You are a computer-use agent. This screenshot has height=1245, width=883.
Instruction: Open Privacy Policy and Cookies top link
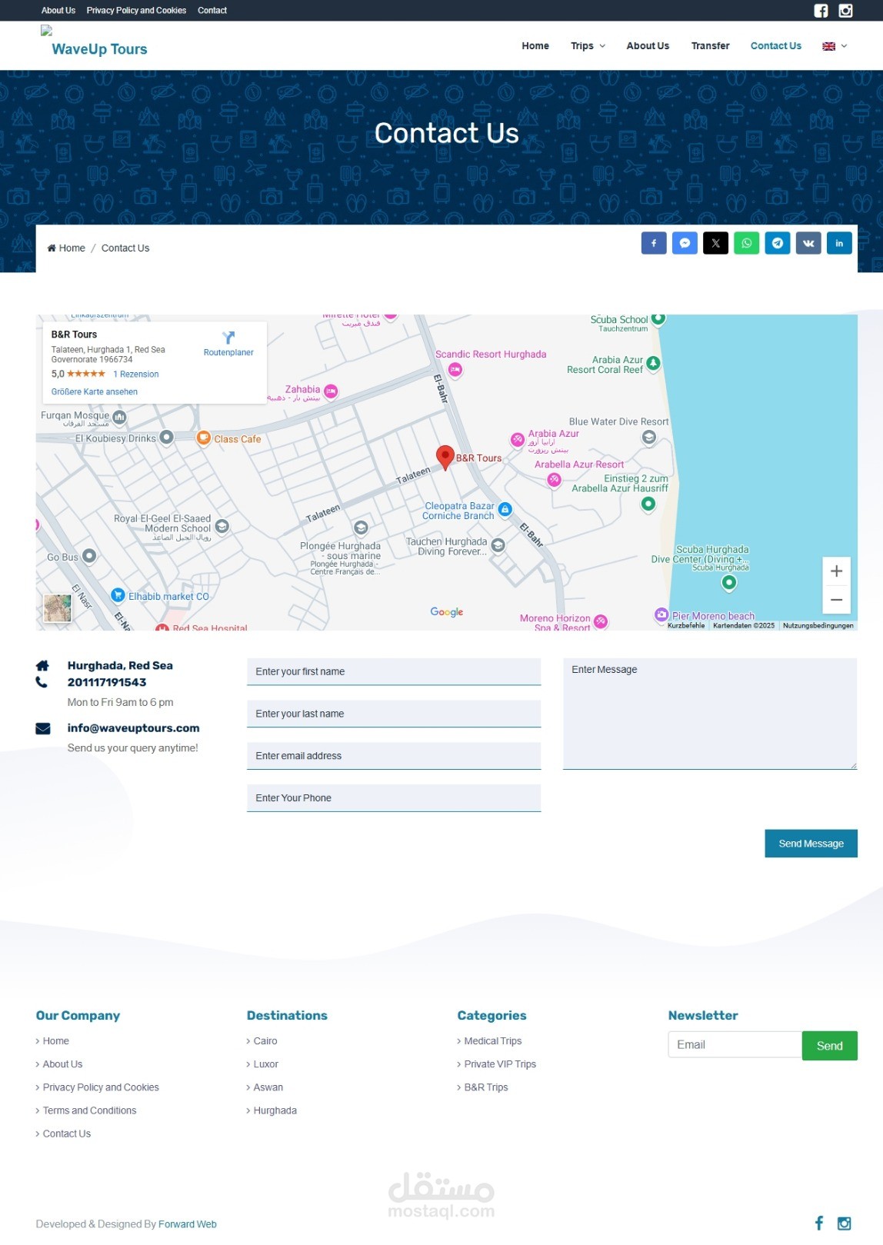pyautogui.click(x=136, y=11)
